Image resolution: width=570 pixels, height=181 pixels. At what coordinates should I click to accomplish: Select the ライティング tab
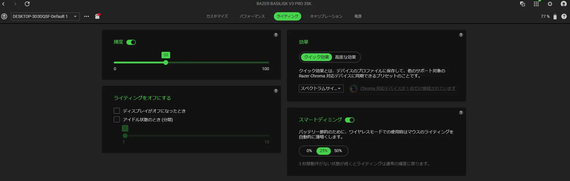click(x=288, y=16)
